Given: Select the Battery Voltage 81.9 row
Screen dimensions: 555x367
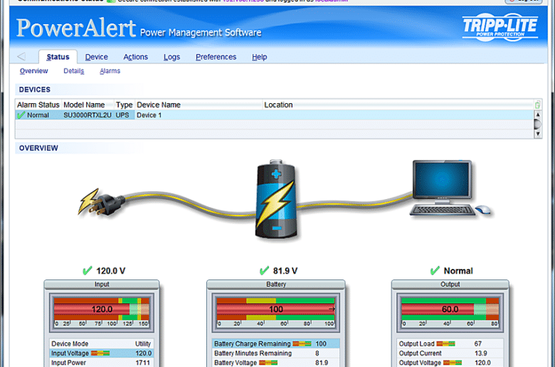Looking at the screenshot, I should click(276, 363).
